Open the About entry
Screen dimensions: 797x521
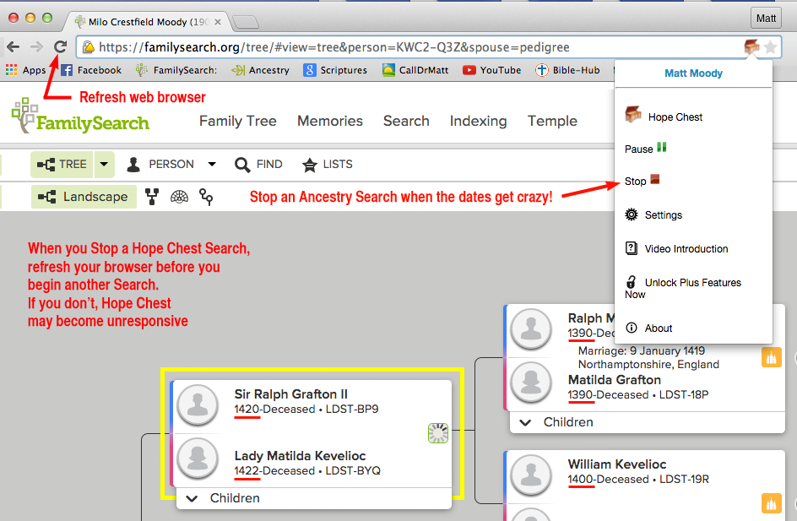pos(648,328)
